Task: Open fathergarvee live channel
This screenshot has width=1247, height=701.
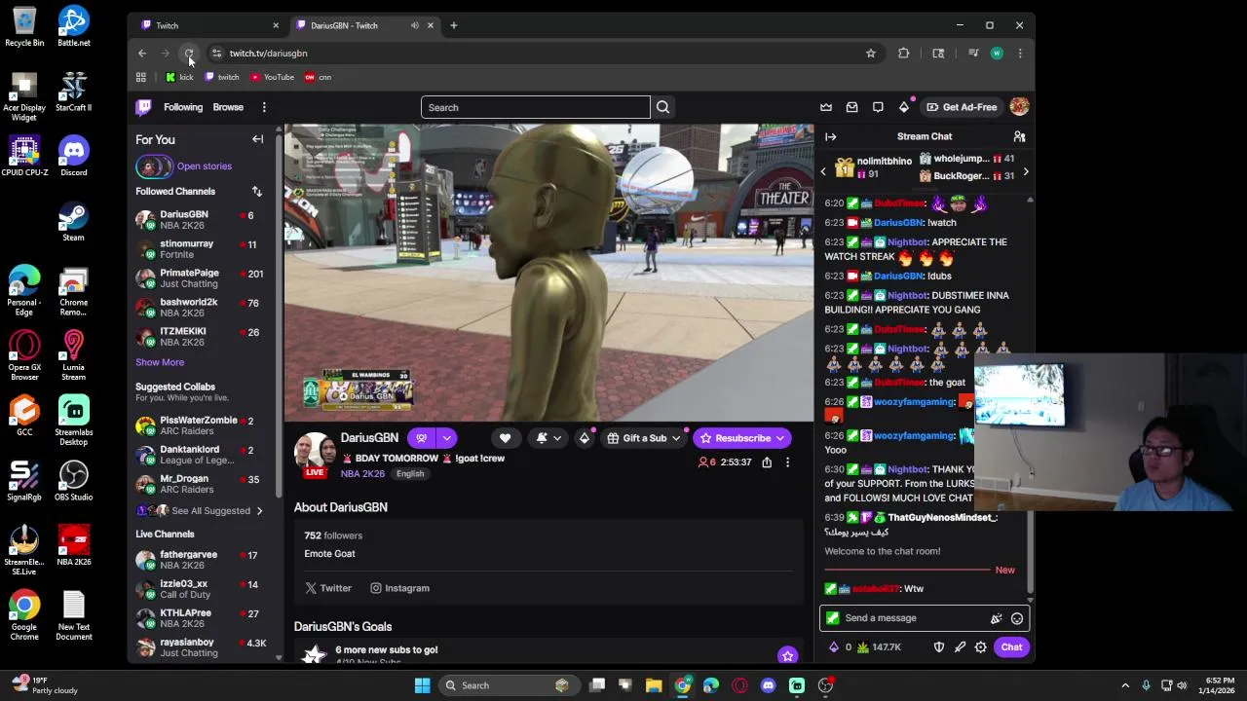Action: click(x=200, y=560)
